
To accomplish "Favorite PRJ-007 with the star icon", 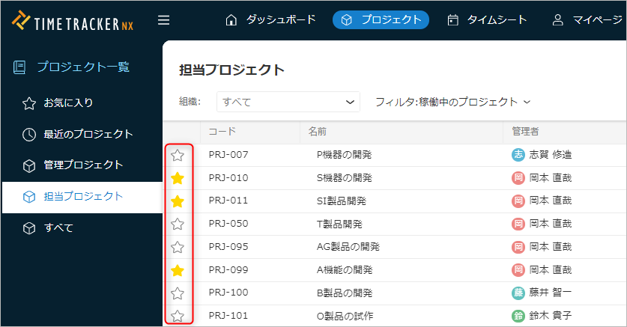I will coord(178,156).
